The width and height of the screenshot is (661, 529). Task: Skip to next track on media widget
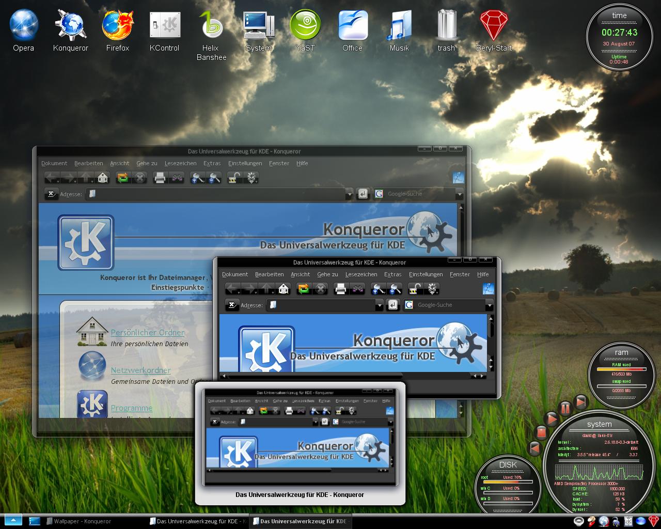pos(581,401)
